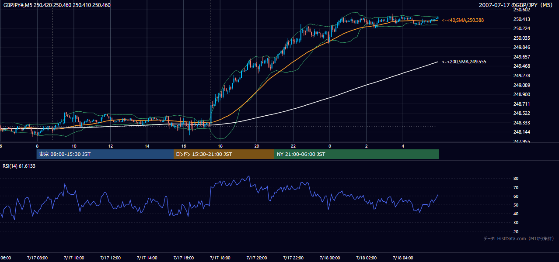Click hour label 8 under the price chart
This screenshot has height=262, width=559.
(x=37, y=146)
